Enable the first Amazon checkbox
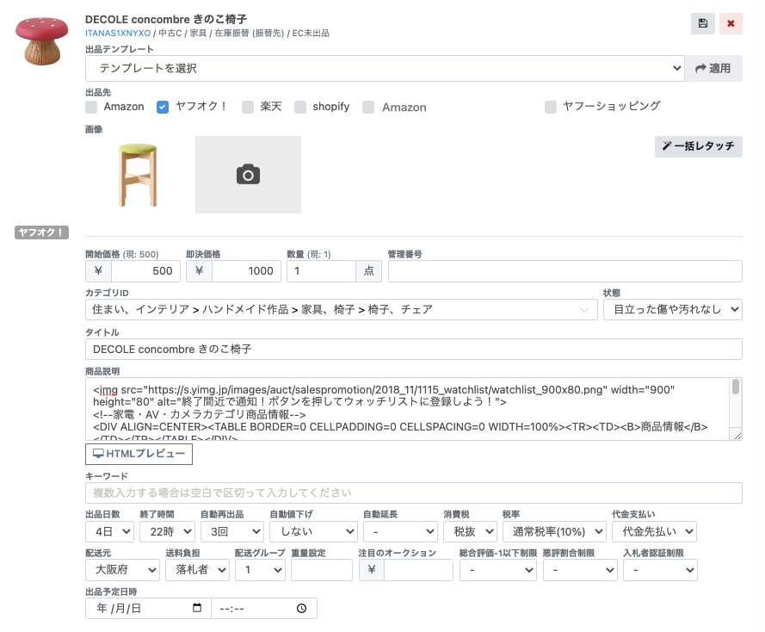Viewport: 765px width, 632px height. click(x=91, y=107)
